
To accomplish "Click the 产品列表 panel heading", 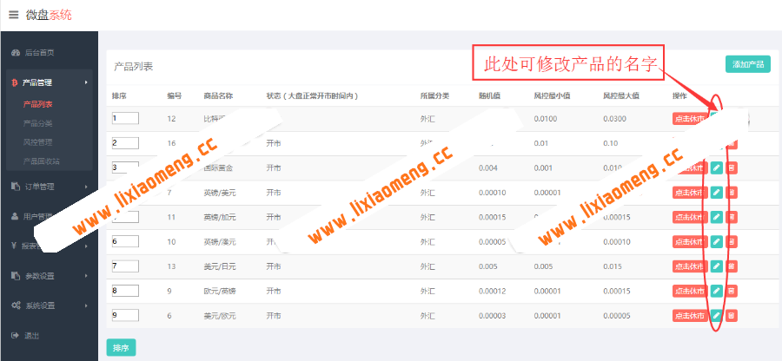I will (133, 66).
